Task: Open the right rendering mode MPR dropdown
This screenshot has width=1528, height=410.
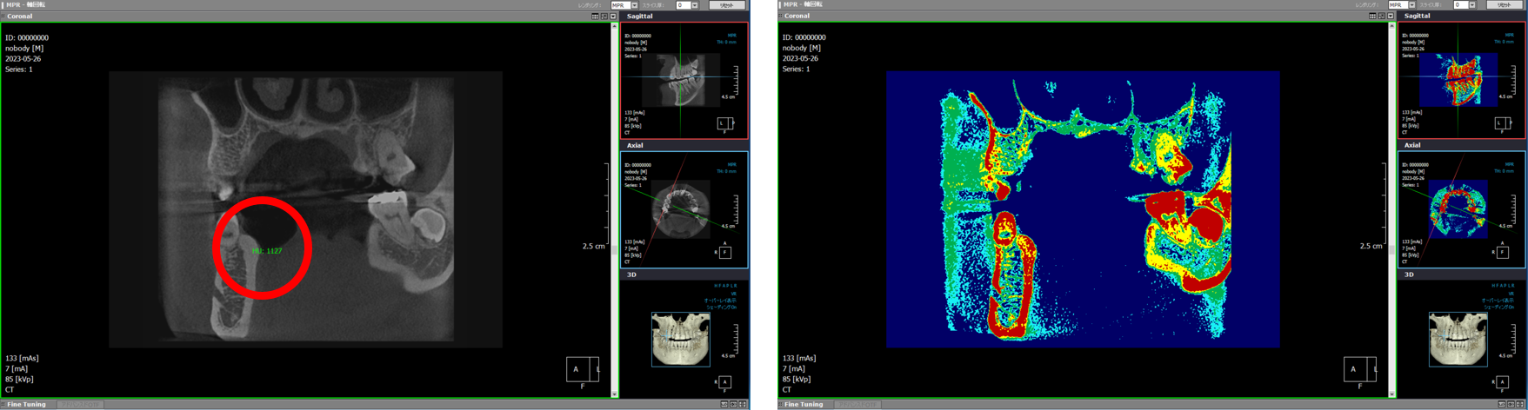Action: pyautogui.click(x=1411, y=5)
